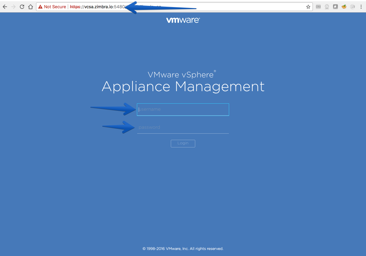Click the VMware copyright footer text
The width and height of the screenshot is (366, 256).
(183, 249)
